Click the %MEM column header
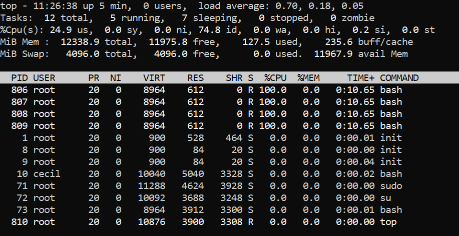 pyautogui.click(x=308, y=78)
